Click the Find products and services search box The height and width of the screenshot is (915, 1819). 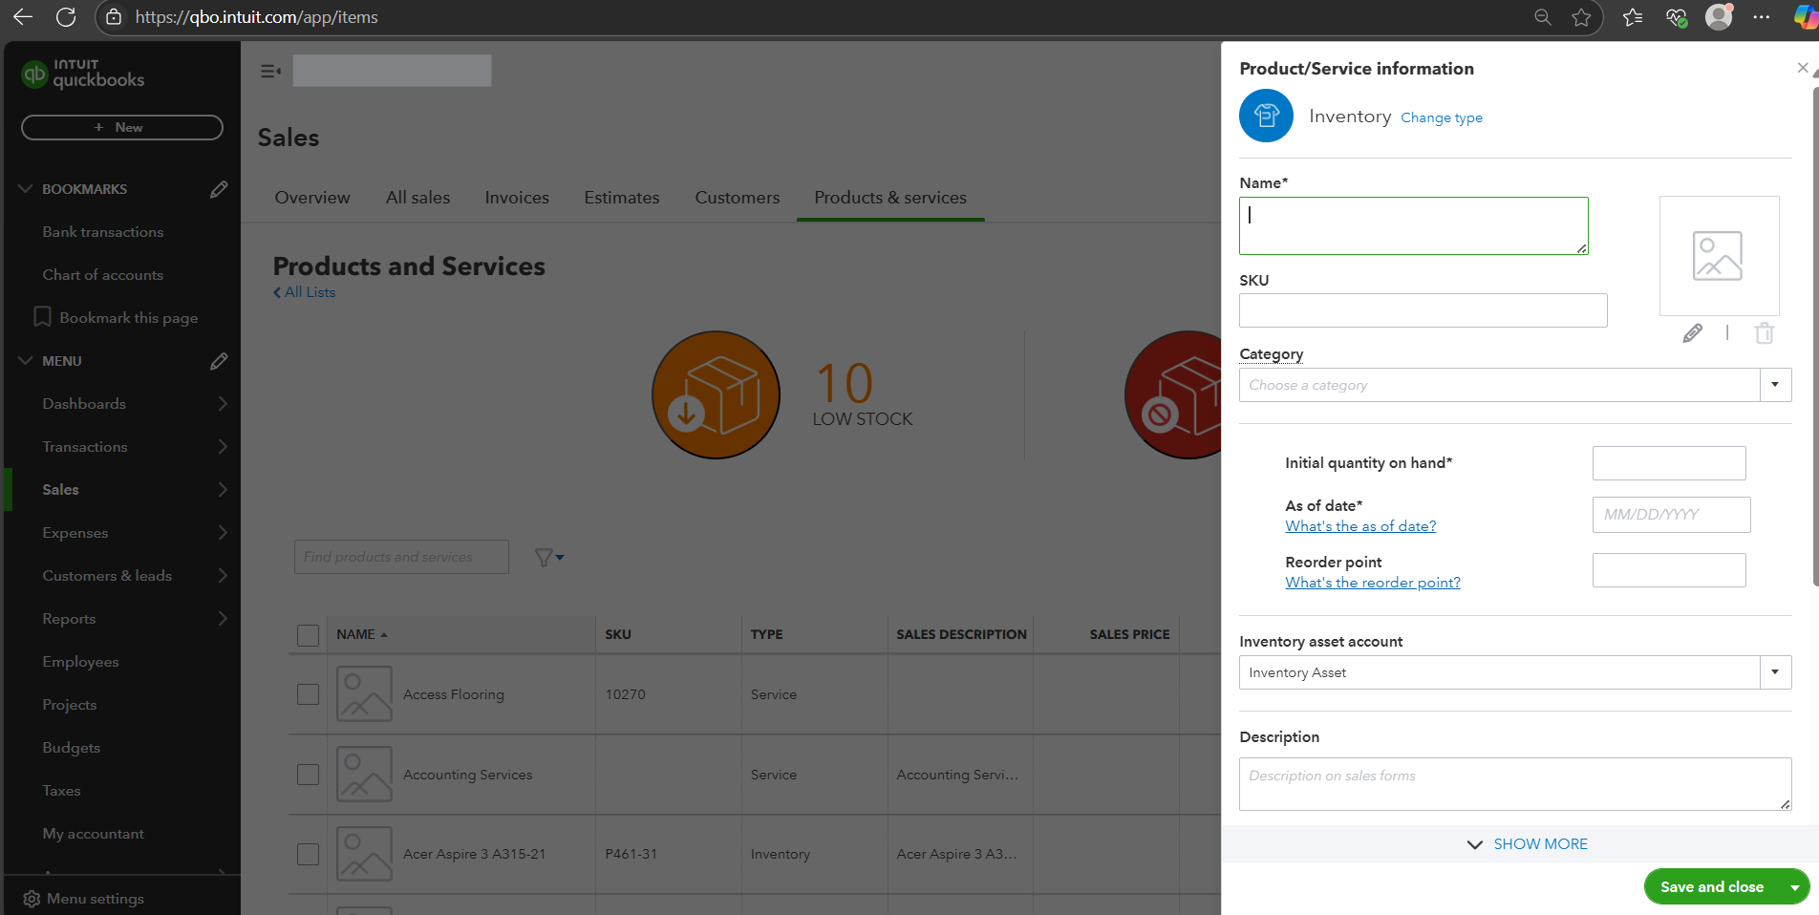pyautogui.click(x=401, y=557)
